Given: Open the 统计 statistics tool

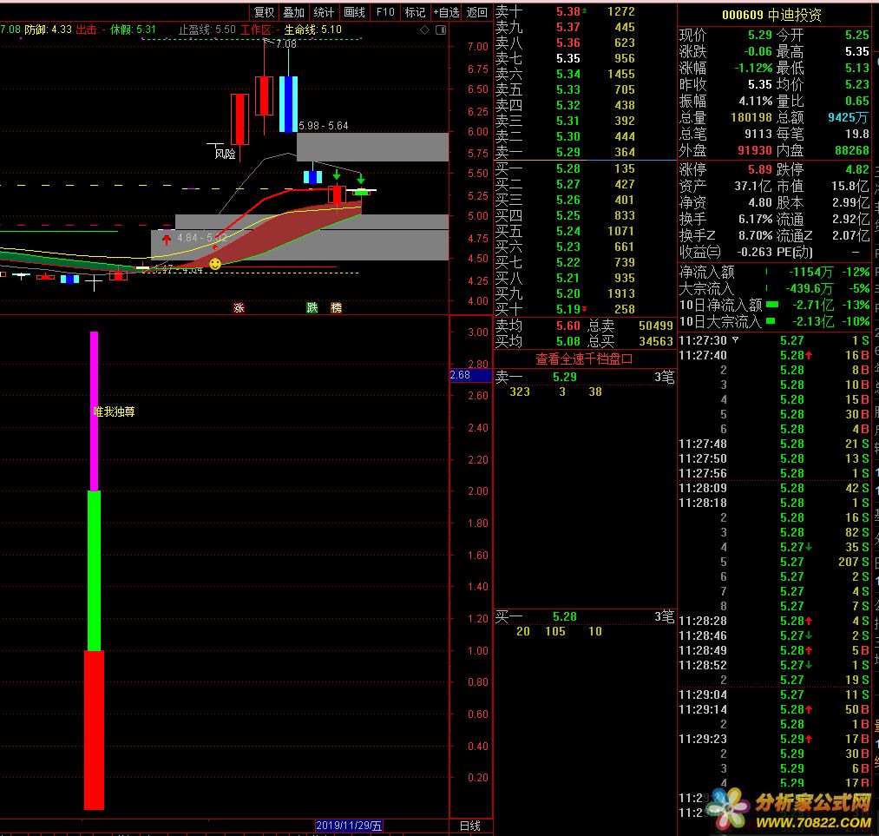Looking at the screenshot, I should pyautogui.click(x=324, y=12).
